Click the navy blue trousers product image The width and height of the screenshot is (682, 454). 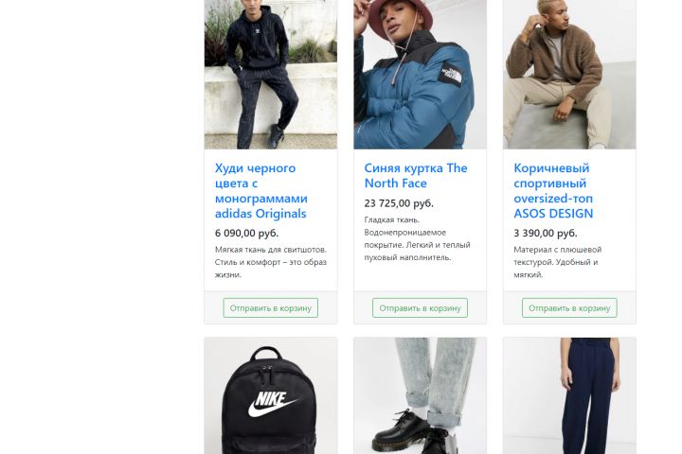(x=569, y=397)
